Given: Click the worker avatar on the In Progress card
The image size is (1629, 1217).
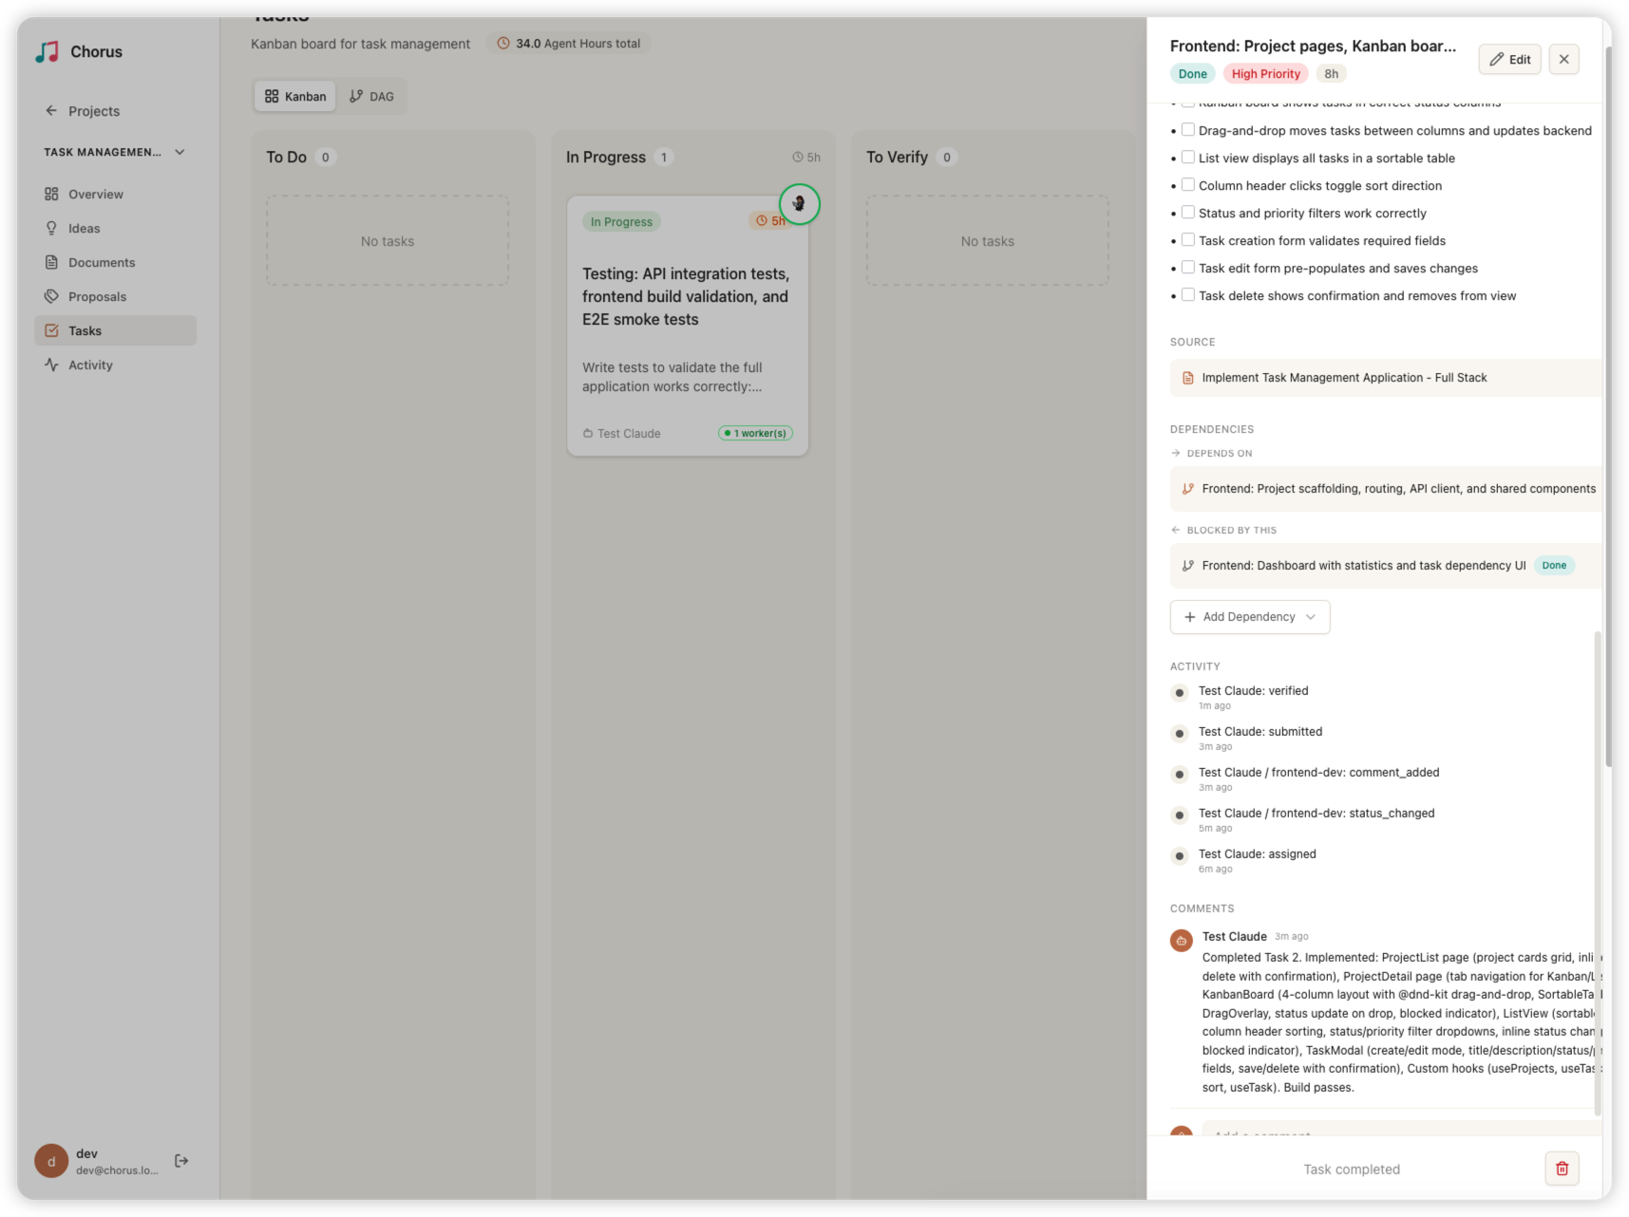Looking at the screenshot, I should click(799, 203).
